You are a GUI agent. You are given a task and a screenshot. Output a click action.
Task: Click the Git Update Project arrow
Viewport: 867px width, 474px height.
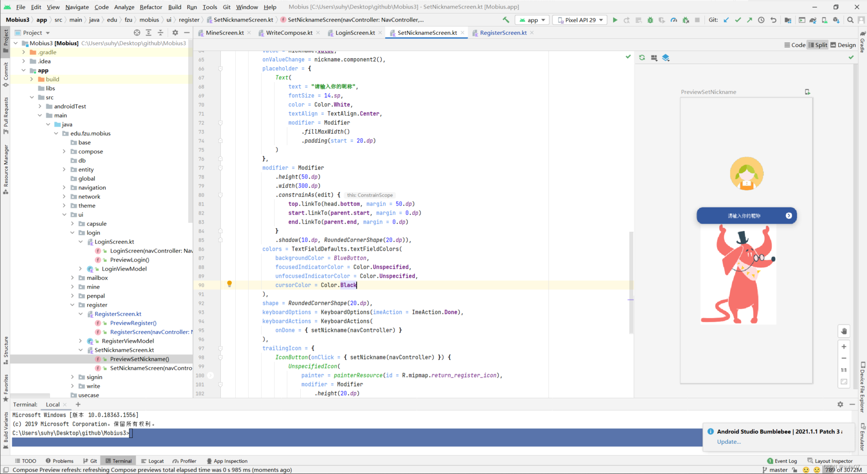[x=726, y=20]
